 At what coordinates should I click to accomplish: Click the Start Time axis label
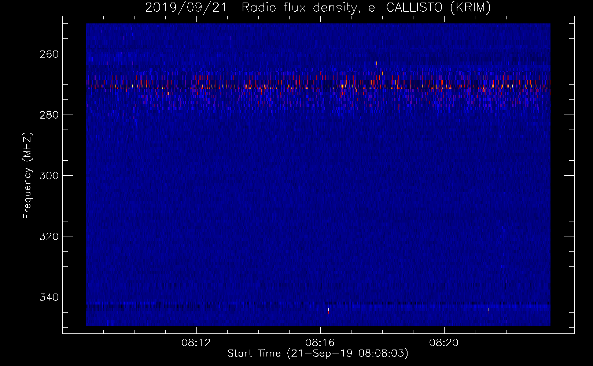[318, 354]
